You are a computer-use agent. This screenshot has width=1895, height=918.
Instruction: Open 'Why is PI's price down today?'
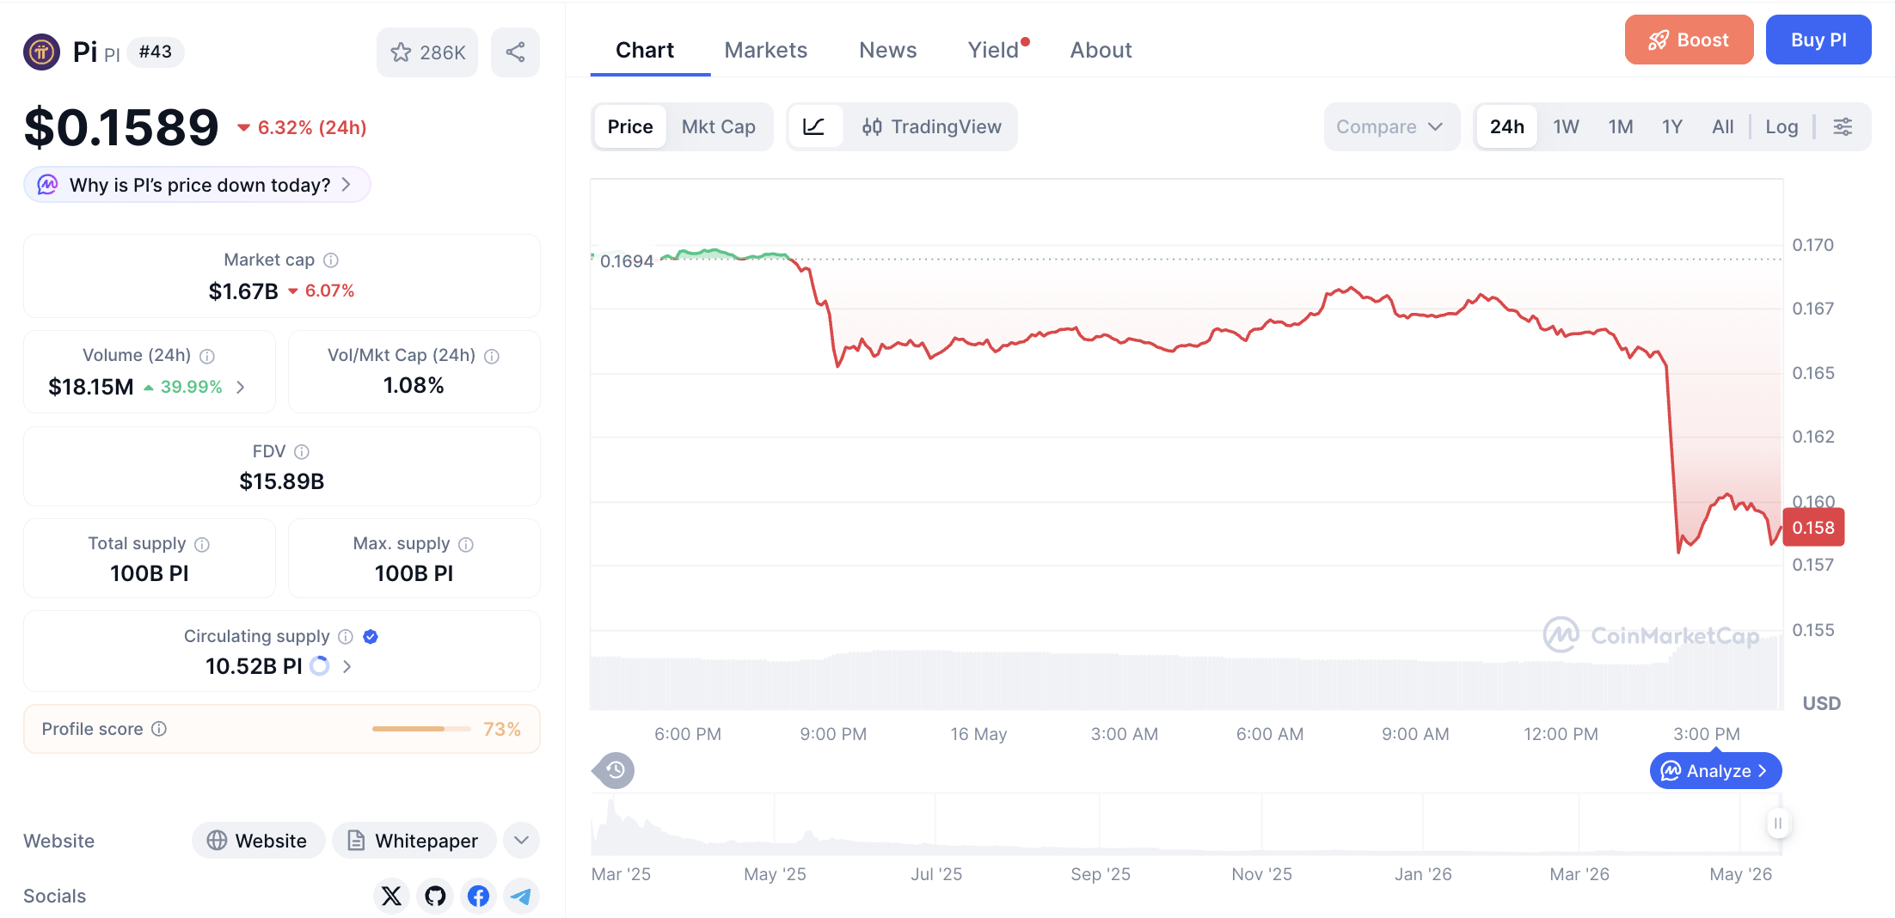197,185
